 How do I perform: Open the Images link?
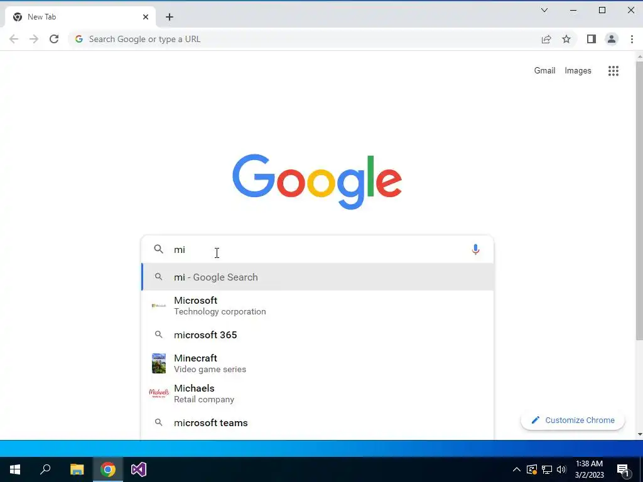[x=578, y=70]
